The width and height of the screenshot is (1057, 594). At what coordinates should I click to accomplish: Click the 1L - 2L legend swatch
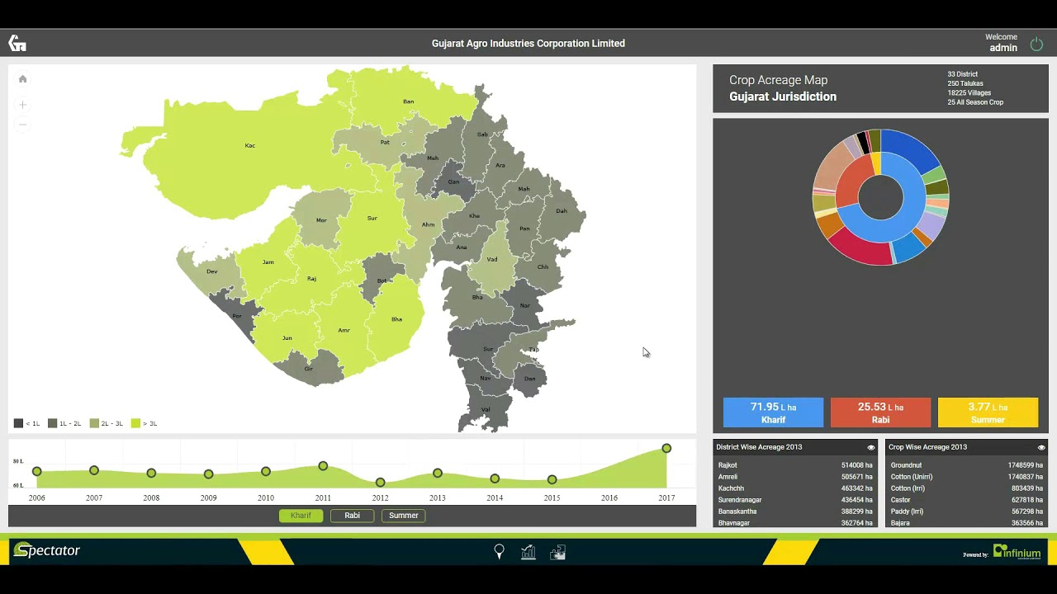coord(52,423)
